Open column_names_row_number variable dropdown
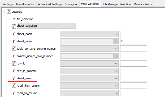Viewport: 165px width, 97px height. (x=89, y=56)
